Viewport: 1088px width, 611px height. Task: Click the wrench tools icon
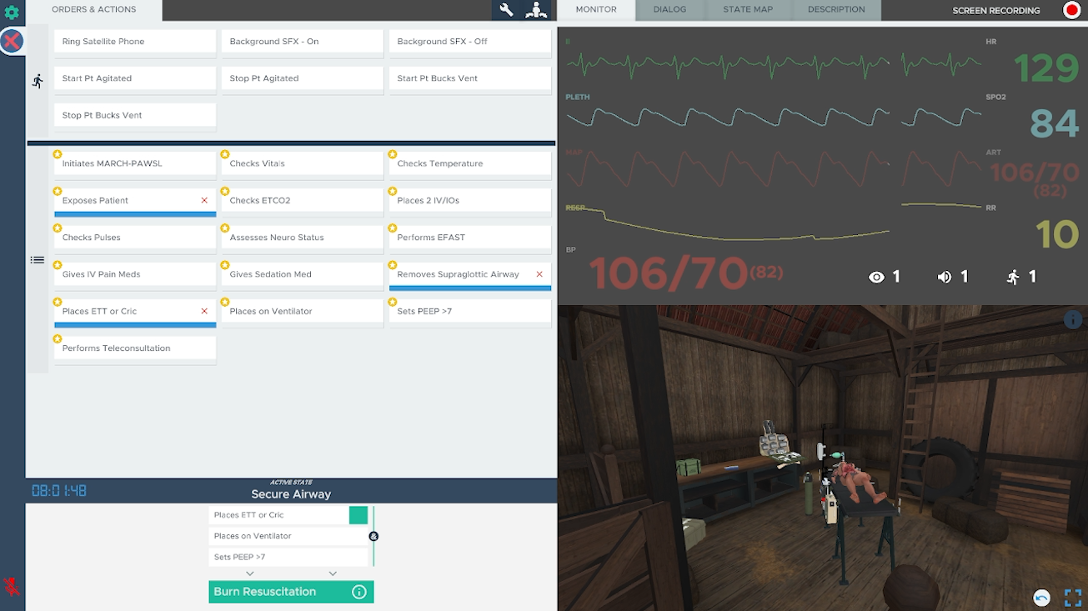pyautogui.click(x=506, y=10)
